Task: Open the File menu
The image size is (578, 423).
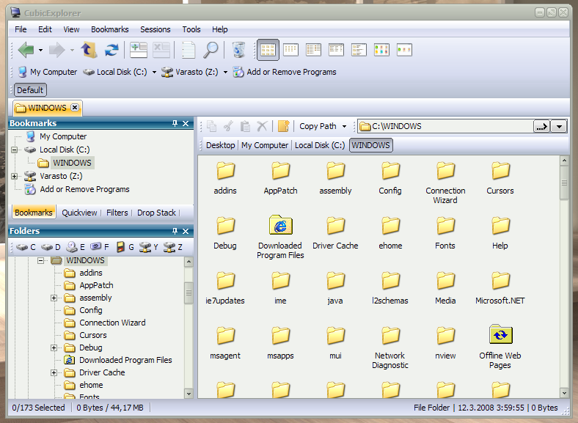Action: [x=21, y=29]
